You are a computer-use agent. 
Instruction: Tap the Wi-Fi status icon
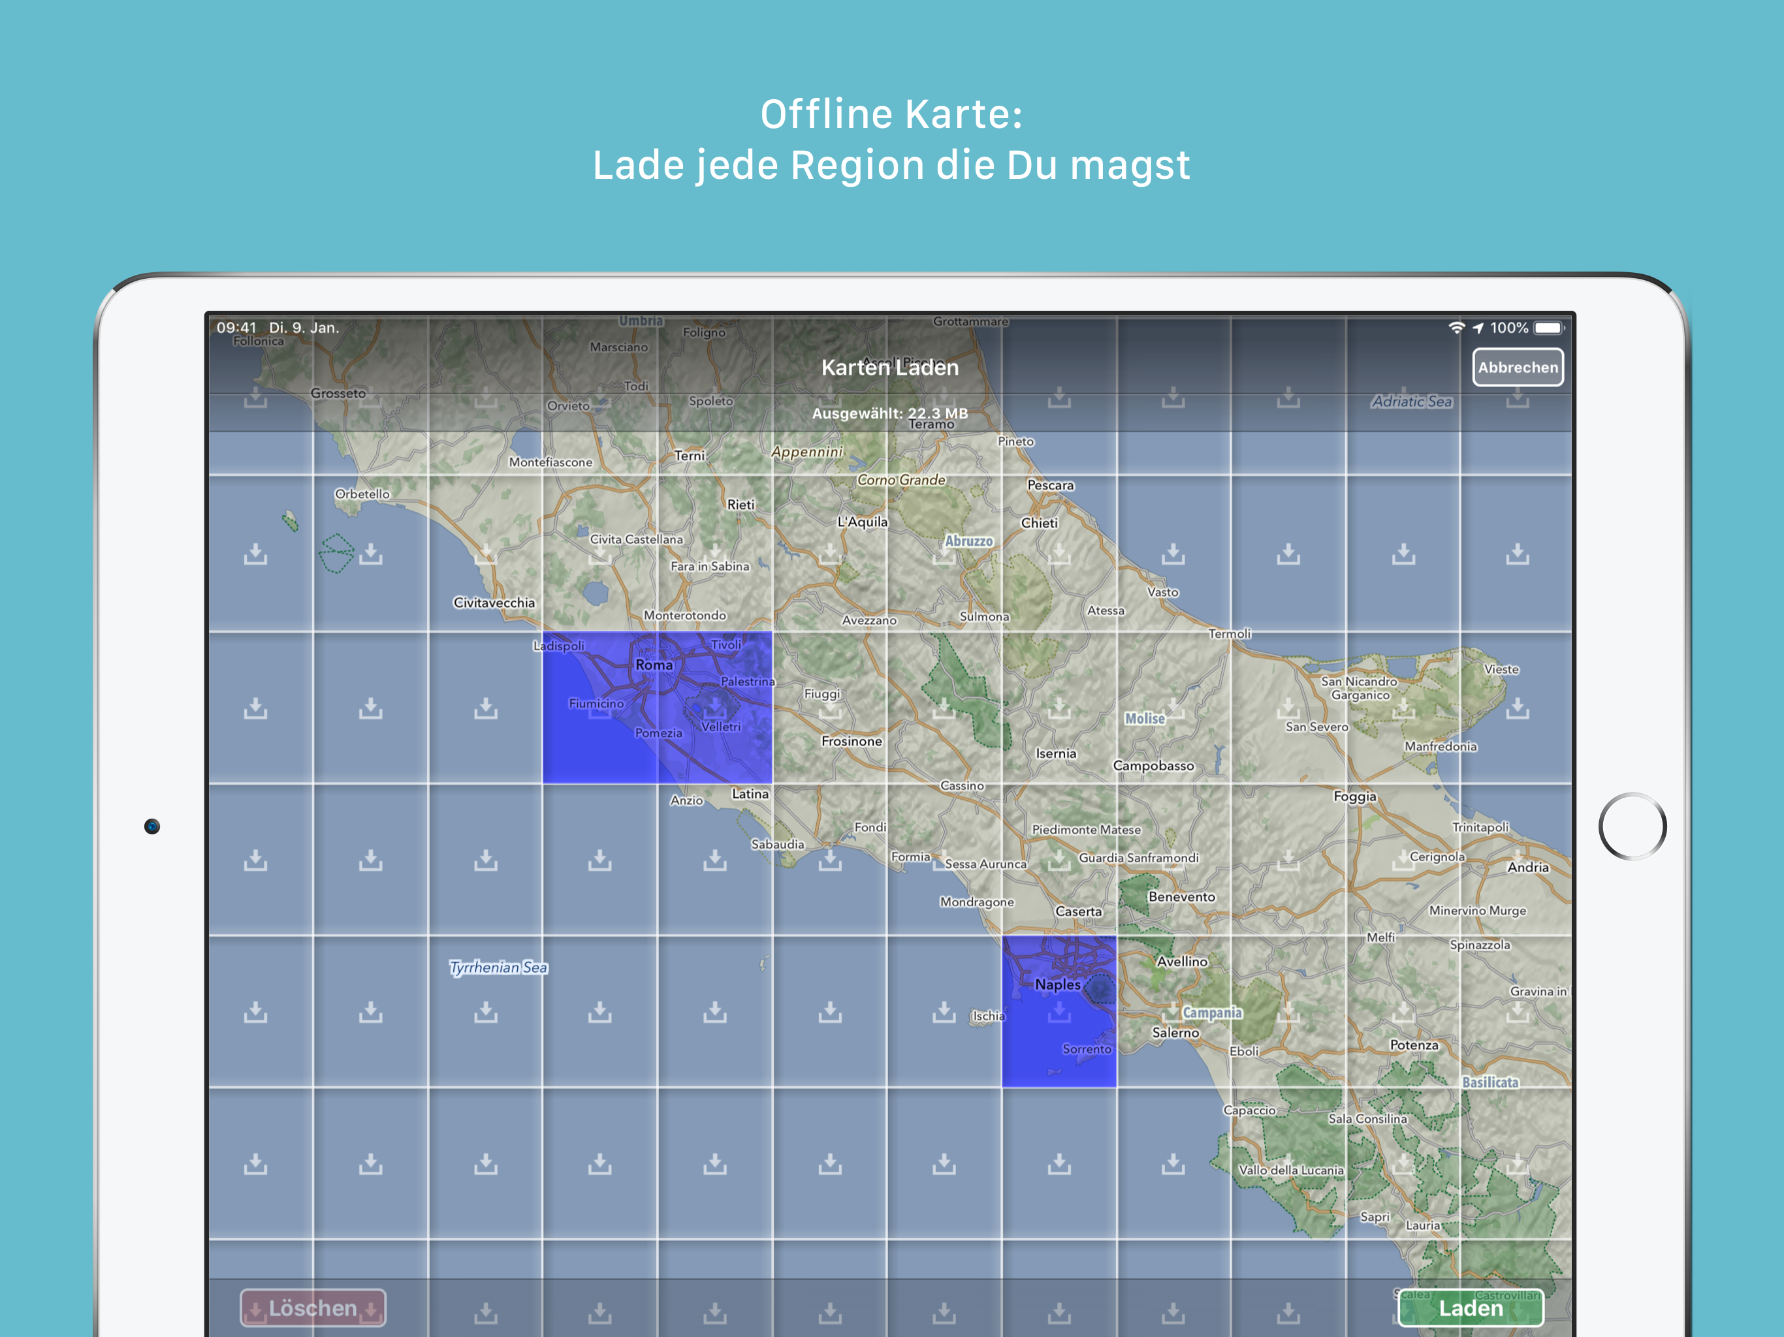[1457, 328]
